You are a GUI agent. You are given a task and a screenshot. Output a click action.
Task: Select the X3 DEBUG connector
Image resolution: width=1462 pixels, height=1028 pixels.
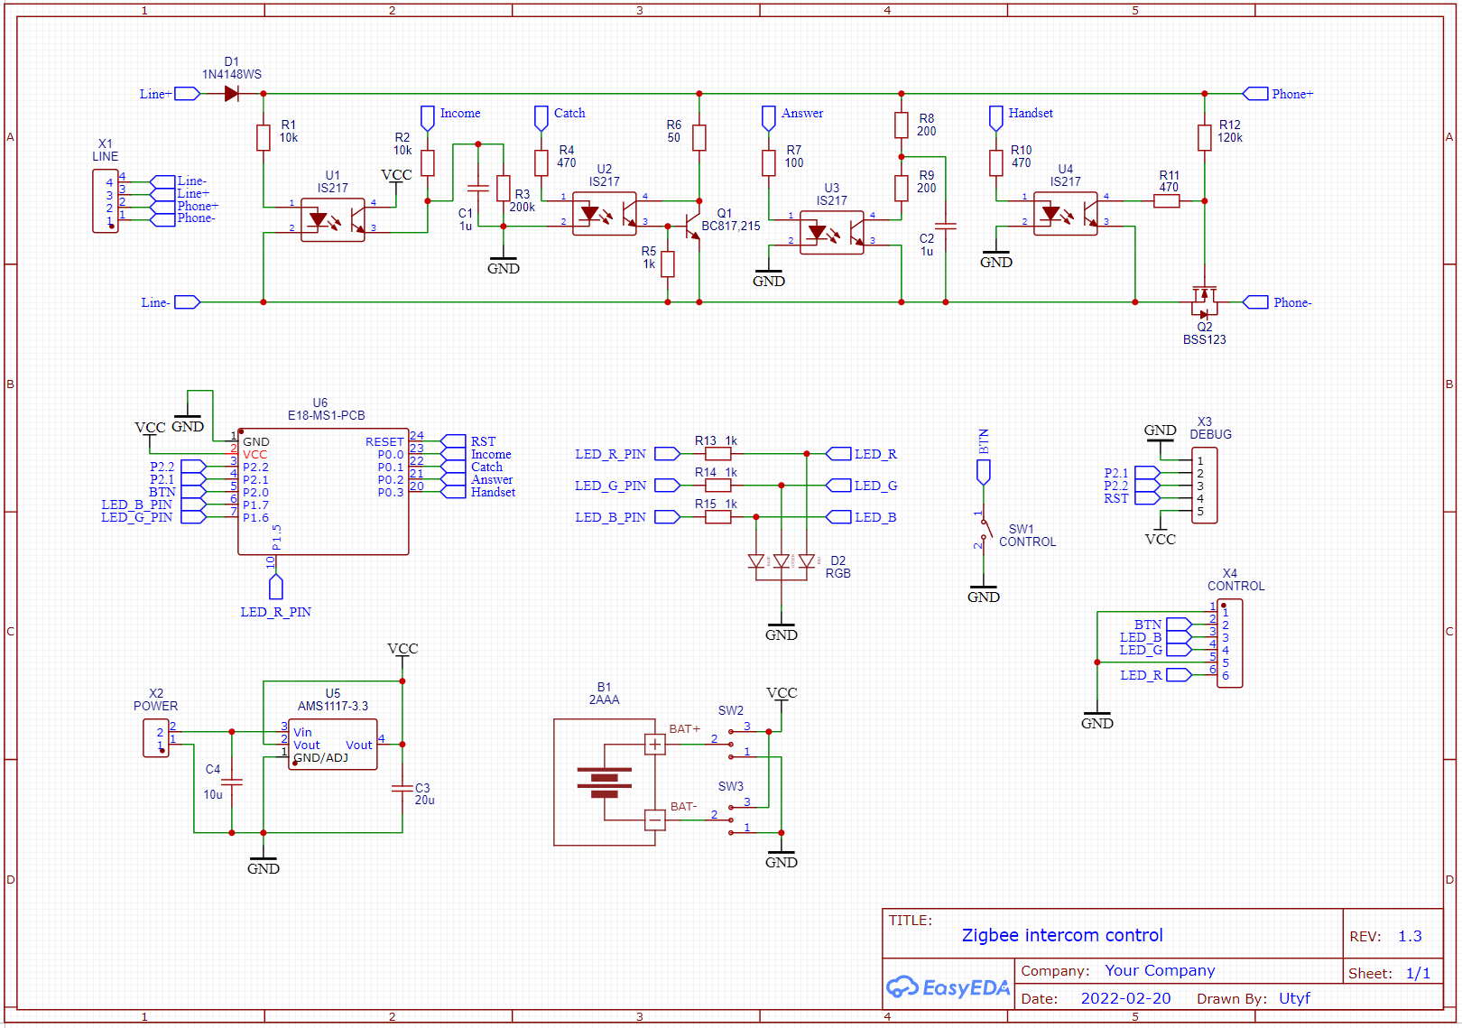click(x=1204, y=486)
